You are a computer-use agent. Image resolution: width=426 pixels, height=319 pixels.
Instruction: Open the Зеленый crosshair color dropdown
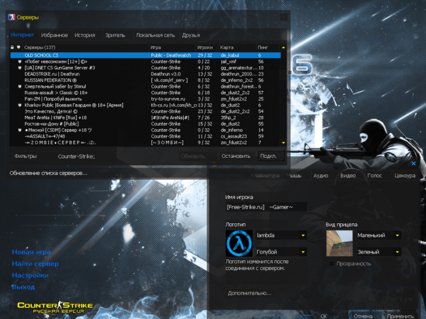pos(379,251)
